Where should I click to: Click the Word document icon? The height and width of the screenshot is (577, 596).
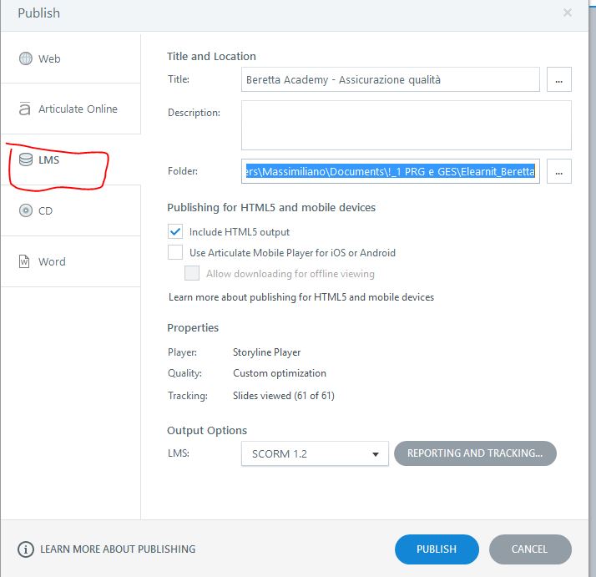pos(25,261)
